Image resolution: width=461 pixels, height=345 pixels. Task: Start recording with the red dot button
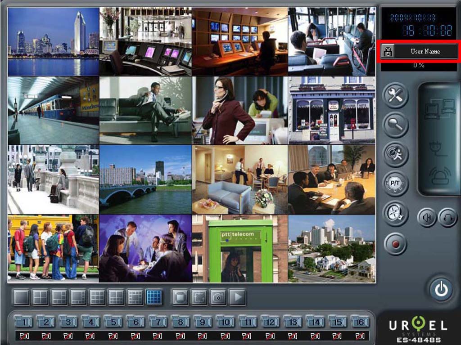(395, 244)
